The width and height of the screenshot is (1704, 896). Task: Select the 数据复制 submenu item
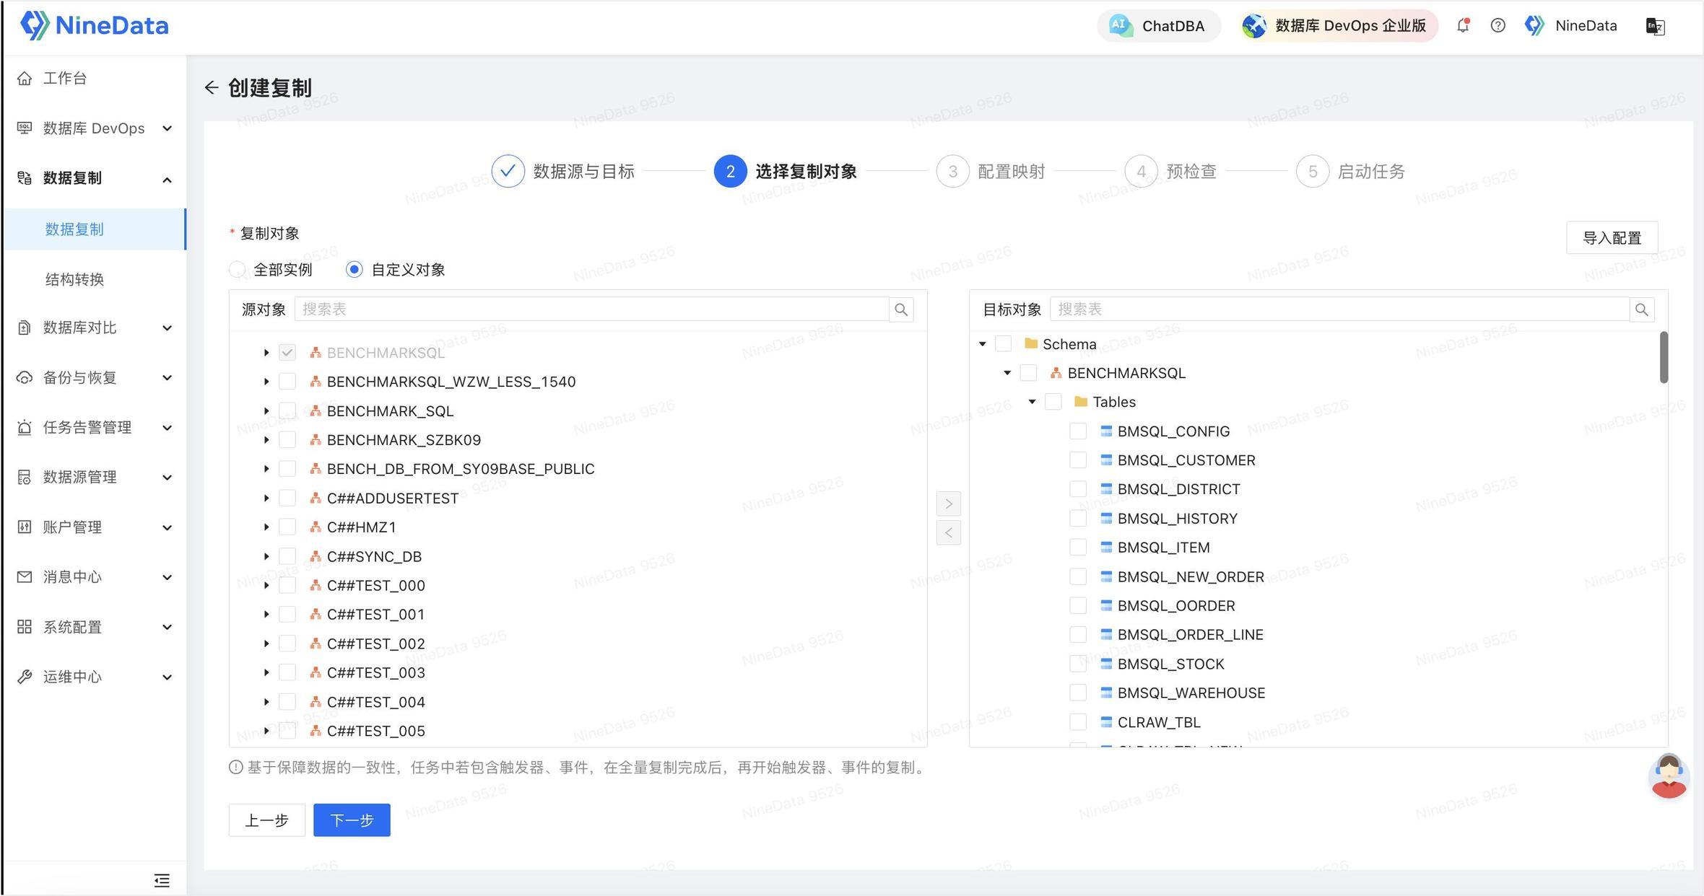click(x=94, y=229)
